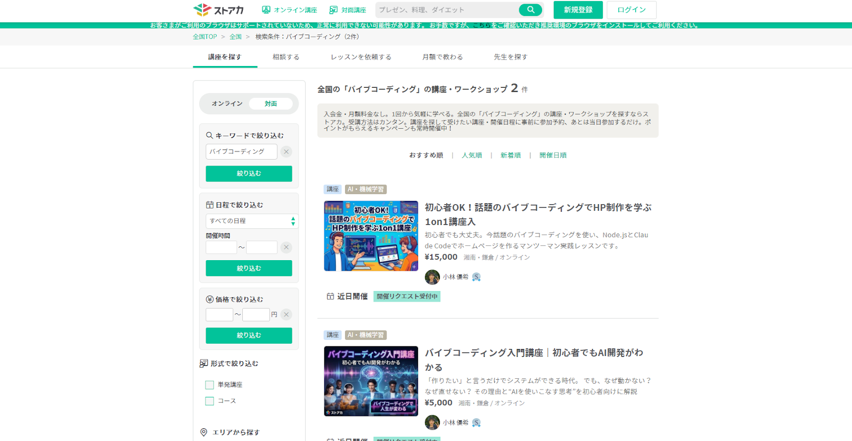The width and height of the screenshot is (852, 441).
Task: Check the コース checkbox
Action: click(209, 401)
